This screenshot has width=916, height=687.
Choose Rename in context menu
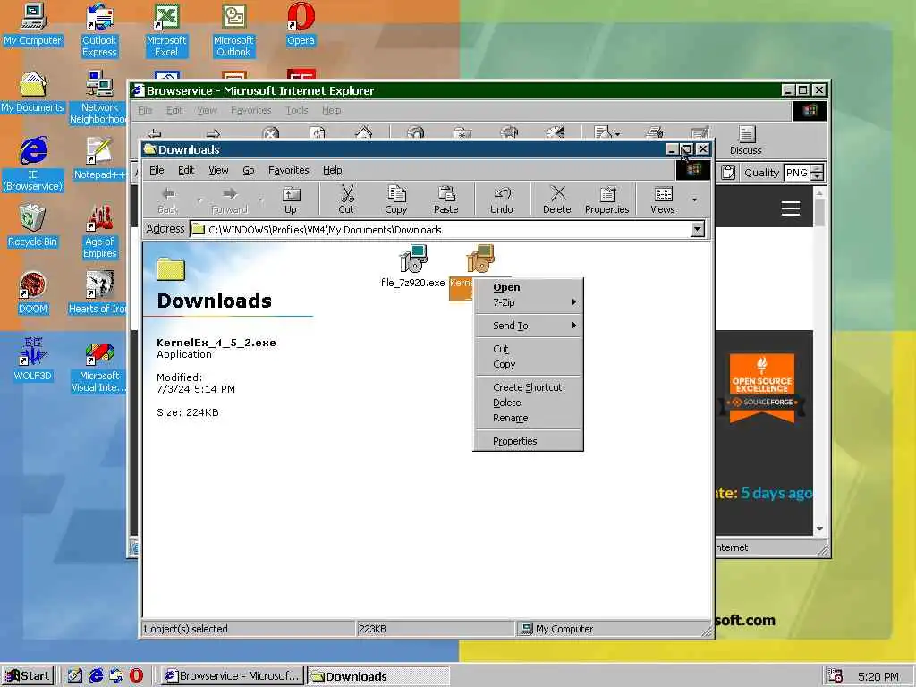[529, 418]
